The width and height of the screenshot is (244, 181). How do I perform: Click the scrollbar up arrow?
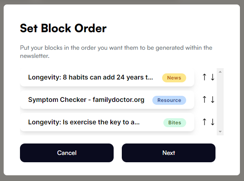[220, 72]
